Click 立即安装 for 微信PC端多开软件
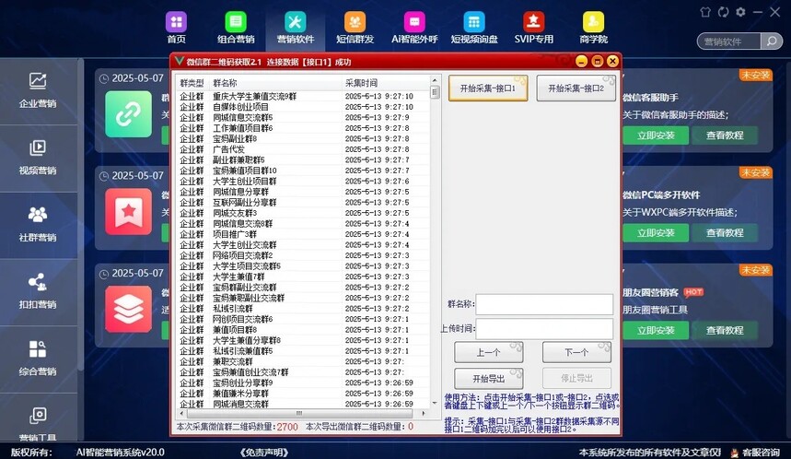 point(656,233)
